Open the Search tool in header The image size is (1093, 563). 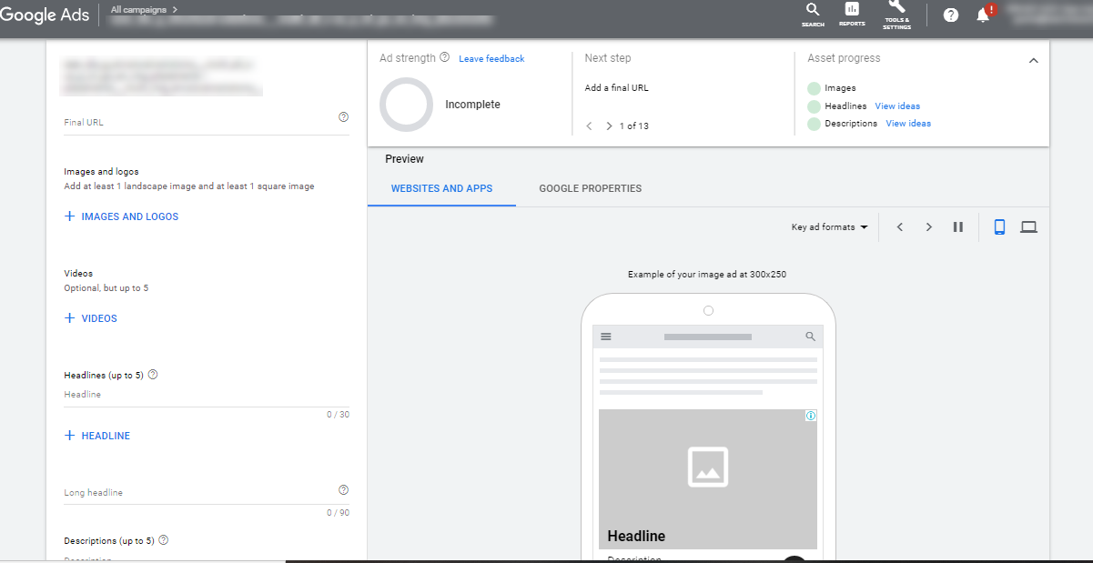point(813,14)
